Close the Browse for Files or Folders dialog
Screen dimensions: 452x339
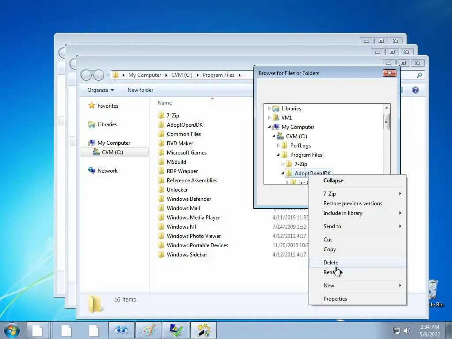[x=389, y=73]
